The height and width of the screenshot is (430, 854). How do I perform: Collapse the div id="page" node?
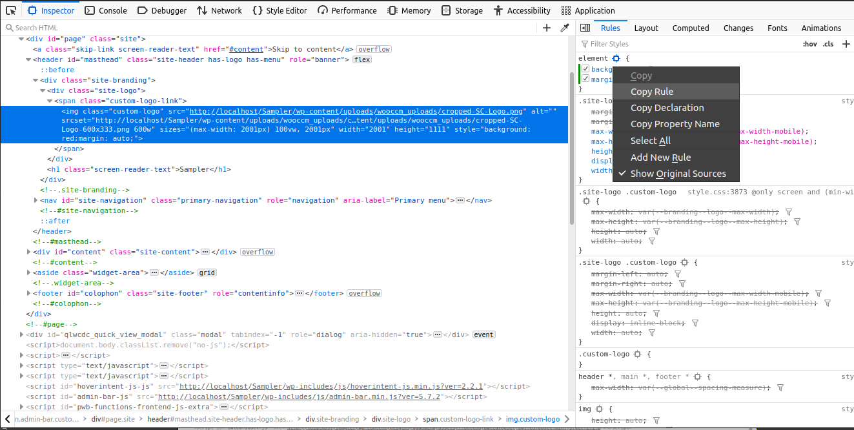click(x=22, y=39)
